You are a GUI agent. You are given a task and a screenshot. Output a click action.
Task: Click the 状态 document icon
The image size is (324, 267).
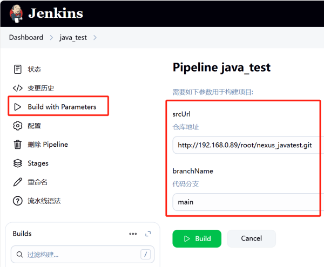click(18, 70)
